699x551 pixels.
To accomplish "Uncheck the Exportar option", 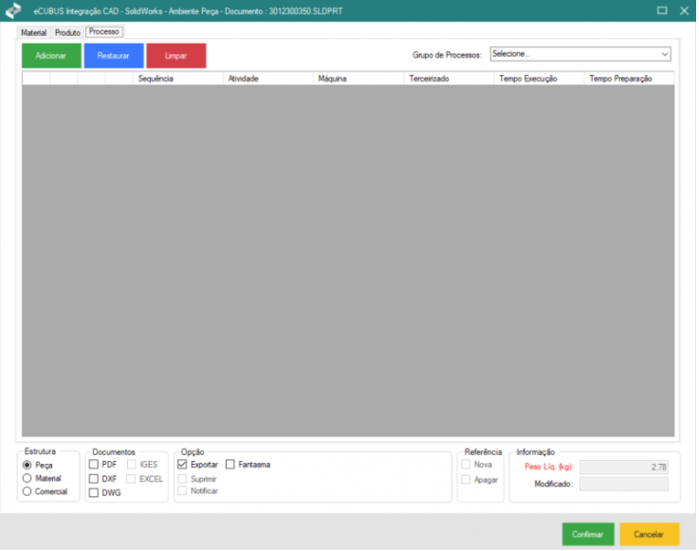I will 183,465.
